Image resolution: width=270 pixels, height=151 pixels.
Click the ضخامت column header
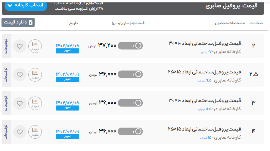[x=256, y=23]
